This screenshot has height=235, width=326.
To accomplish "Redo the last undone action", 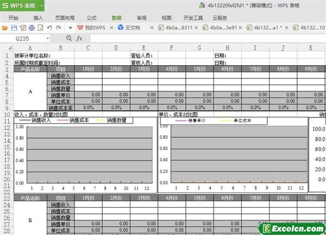I will click(x=58, y=27).
